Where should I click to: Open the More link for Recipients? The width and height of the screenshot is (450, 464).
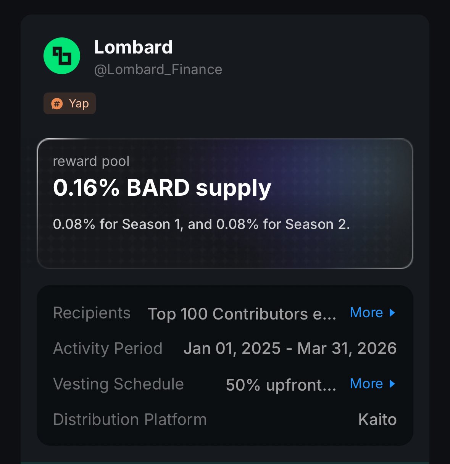click(366, 313)
